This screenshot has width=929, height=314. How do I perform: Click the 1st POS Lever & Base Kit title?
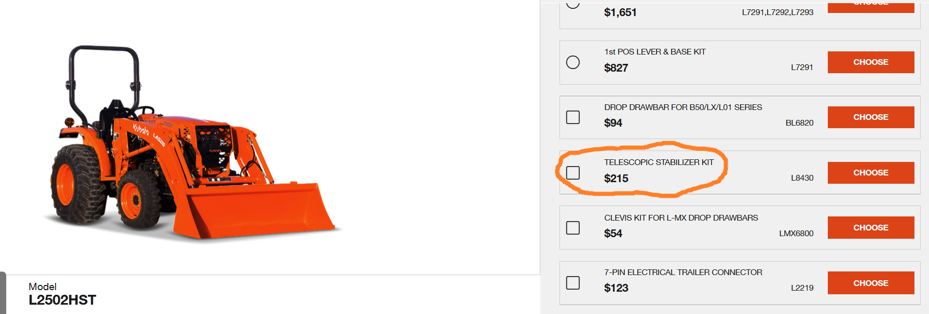pyautogui.click(x=654, y=52)
